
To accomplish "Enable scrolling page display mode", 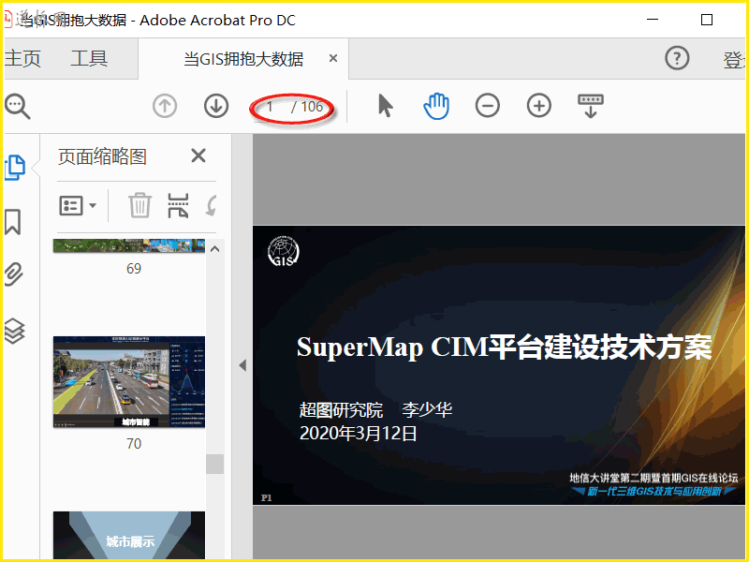I will point(591,106).
